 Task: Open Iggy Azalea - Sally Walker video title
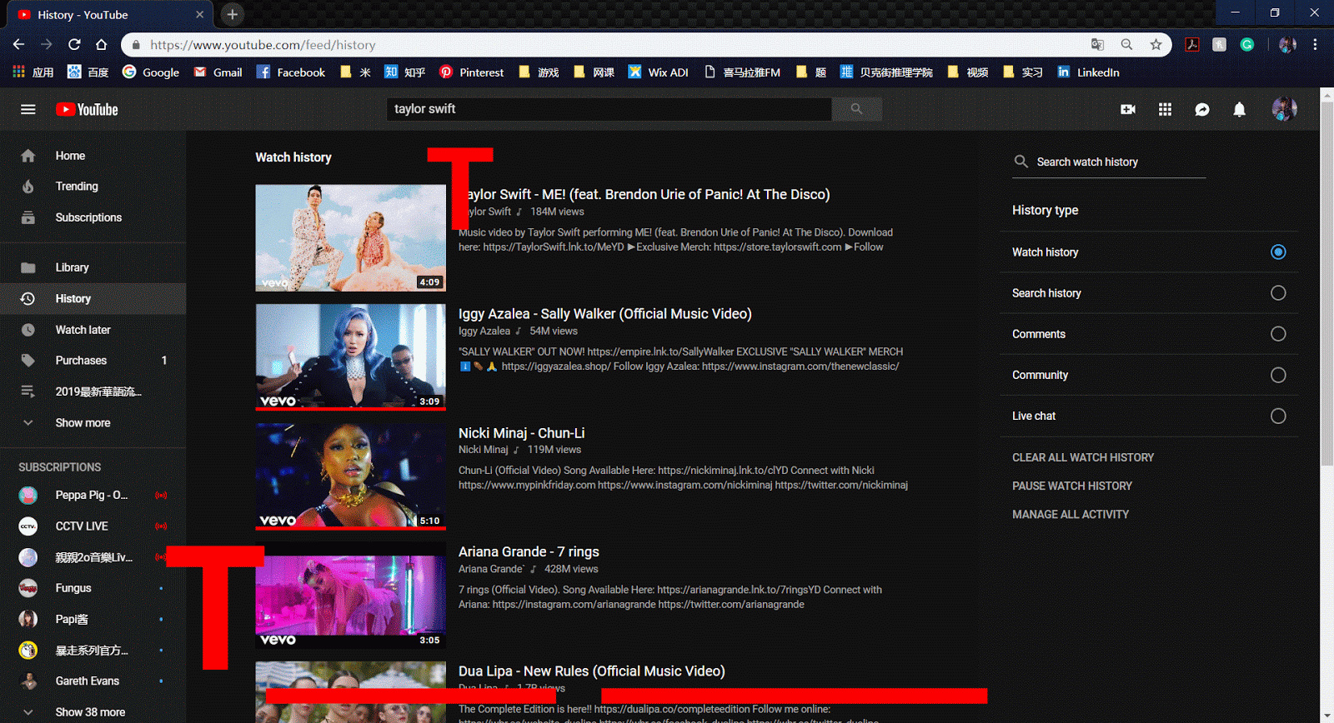[604, 314]
